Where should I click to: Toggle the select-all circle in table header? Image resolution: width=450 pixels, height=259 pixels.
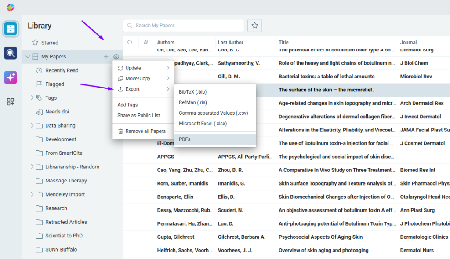point(130,43)
